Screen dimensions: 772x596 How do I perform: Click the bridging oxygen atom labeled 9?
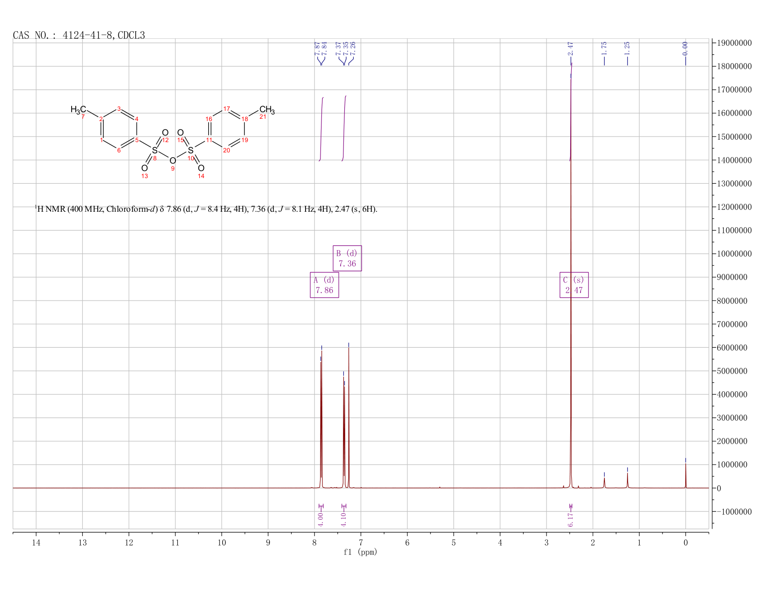[173, 161]
